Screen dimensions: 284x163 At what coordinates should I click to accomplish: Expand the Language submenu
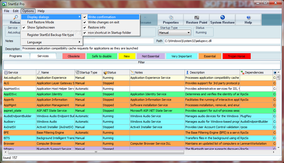pos(52,42)
